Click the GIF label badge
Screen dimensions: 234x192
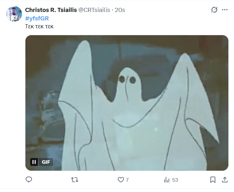click(x=46, y=162)
